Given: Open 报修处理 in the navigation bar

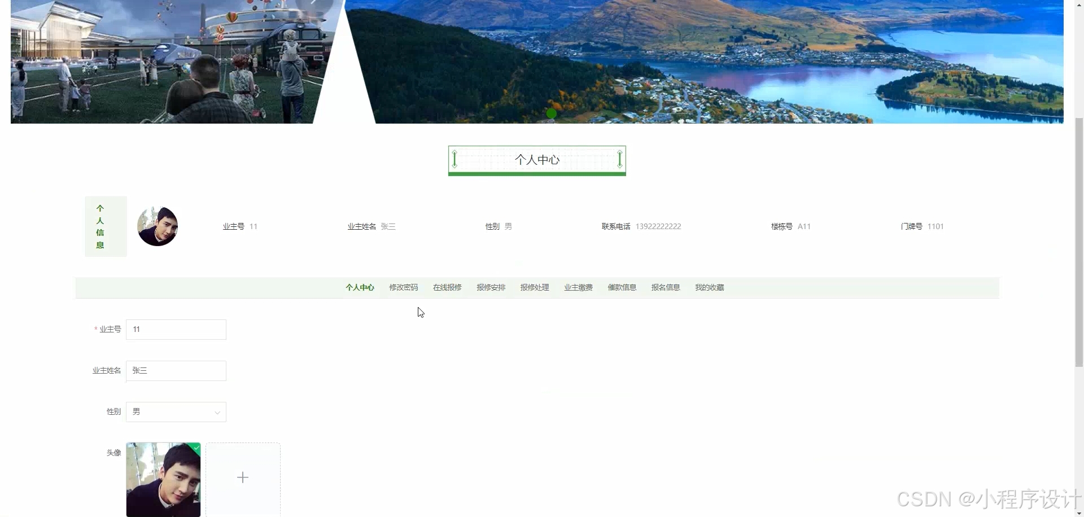Looking at the screenshot, I should coord(534,287).
